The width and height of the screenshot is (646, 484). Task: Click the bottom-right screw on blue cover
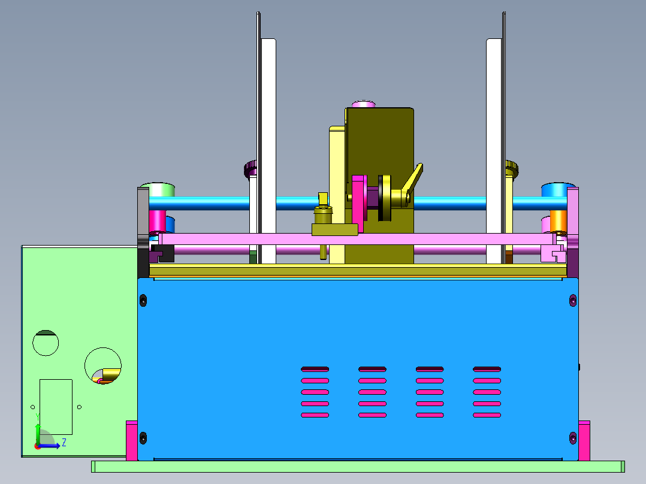point(573,438)
